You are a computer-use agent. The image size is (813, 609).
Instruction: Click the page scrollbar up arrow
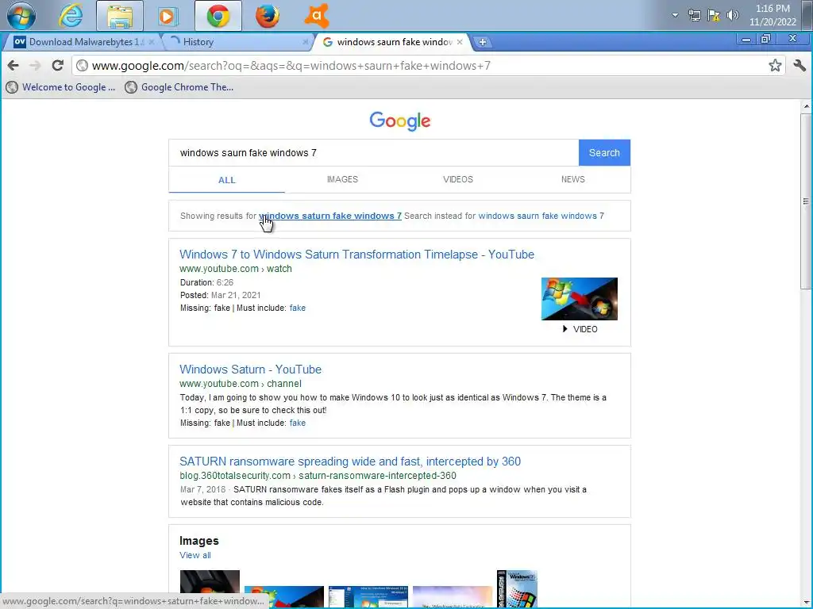806,107
